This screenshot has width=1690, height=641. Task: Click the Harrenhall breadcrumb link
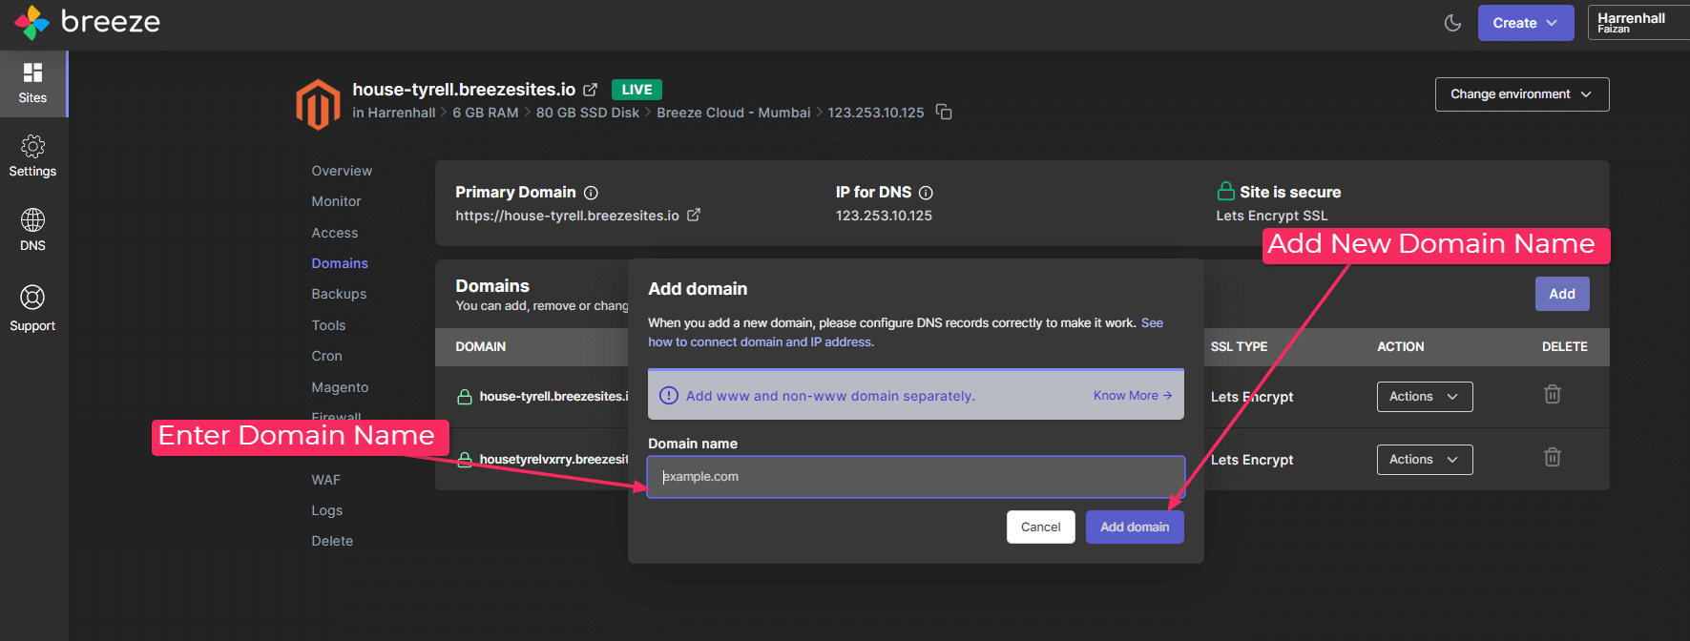coord(401,113)
